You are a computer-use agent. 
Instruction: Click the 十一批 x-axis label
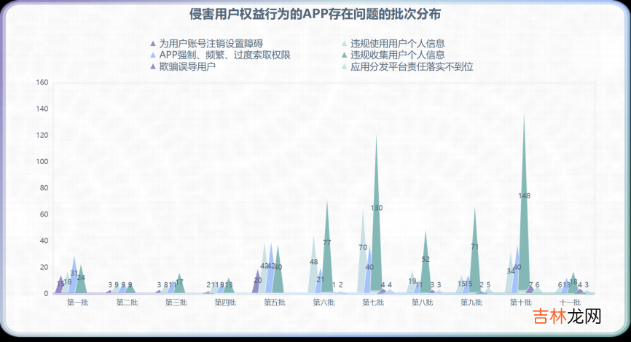click(x=570, y=303)
